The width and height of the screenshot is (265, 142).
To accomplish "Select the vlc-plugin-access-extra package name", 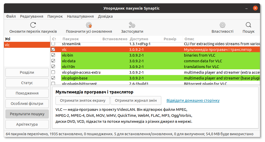I will point(81,72).
